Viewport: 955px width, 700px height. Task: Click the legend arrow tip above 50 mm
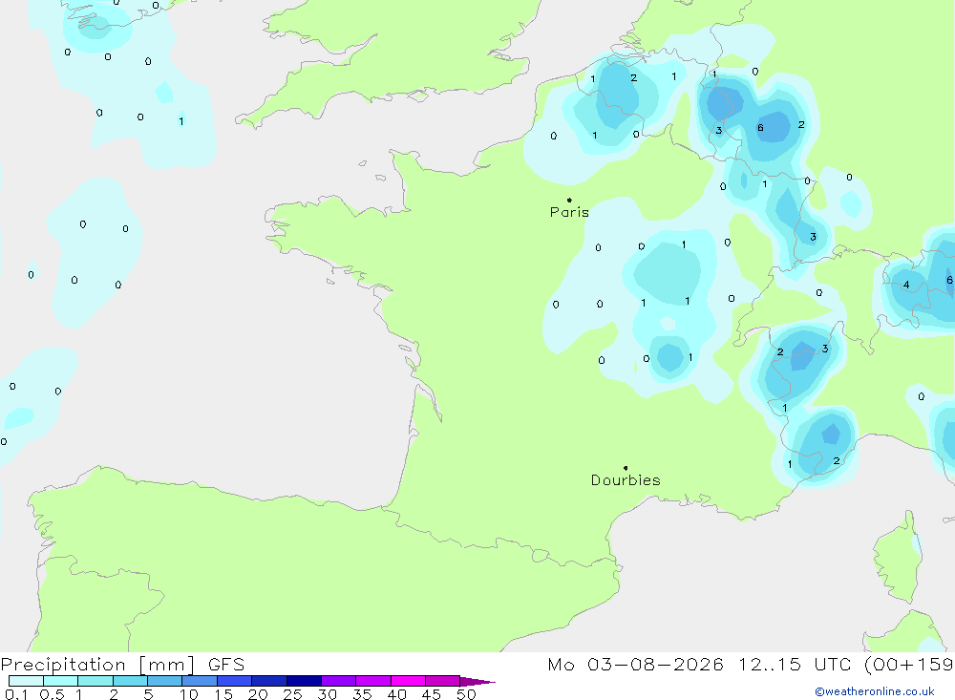(477, 681)
